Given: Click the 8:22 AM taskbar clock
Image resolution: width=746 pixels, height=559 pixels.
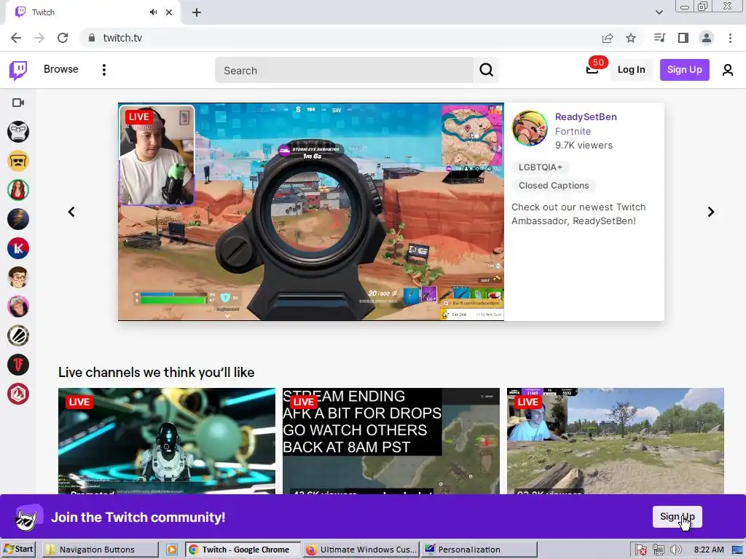Looking at the screenshot, I should (708, 550).
